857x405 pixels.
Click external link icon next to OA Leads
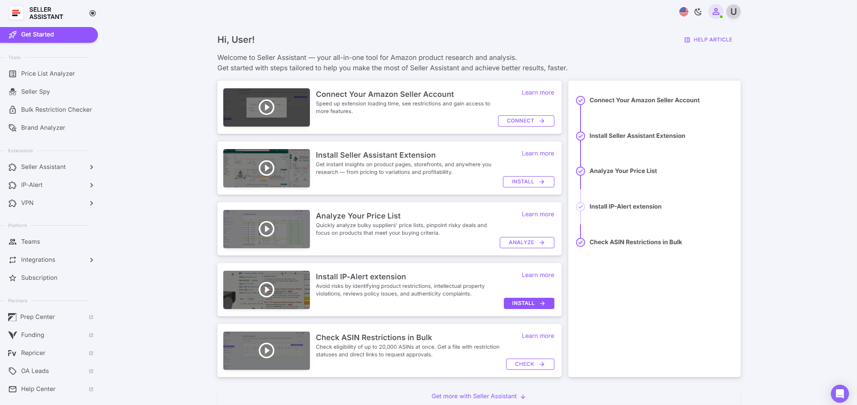(x=91, y=371)
